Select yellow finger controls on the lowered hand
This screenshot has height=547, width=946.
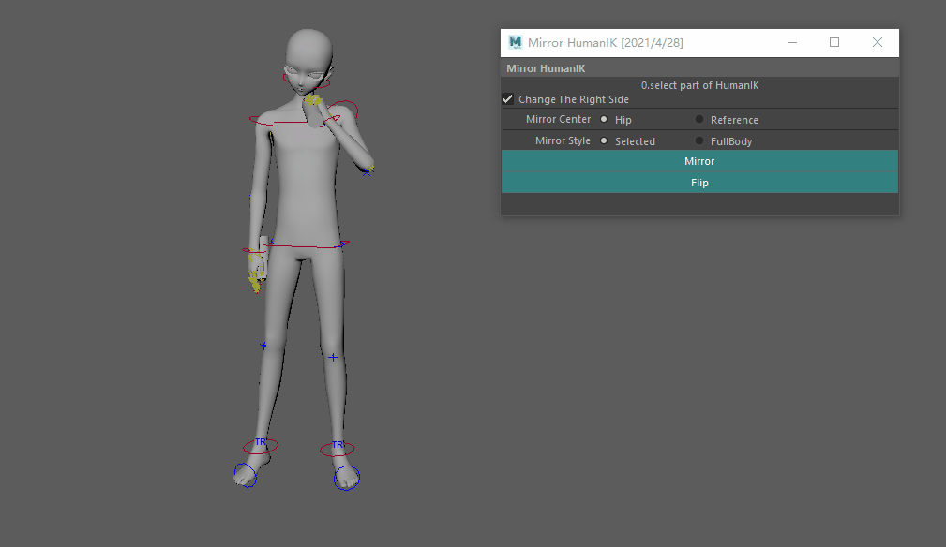(254, 278)
